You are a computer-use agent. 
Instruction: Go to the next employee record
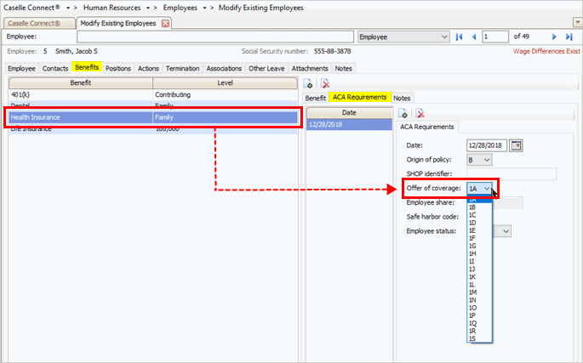[555, 37]
